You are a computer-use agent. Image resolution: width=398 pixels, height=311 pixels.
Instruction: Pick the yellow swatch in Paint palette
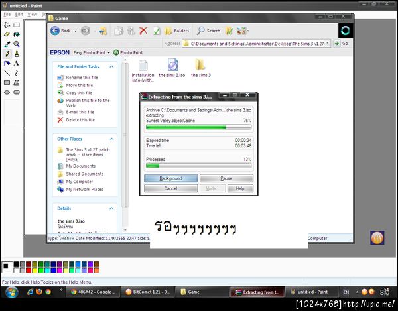click(34, 270)
